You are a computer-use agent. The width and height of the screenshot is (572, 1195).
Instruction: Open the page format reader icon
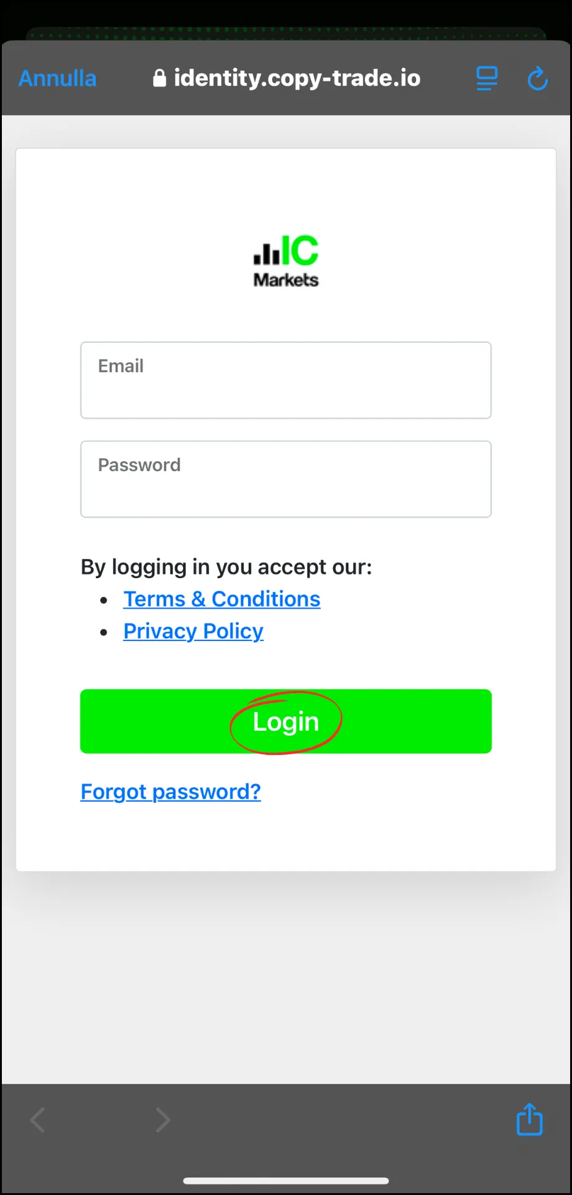pos(487,78)
